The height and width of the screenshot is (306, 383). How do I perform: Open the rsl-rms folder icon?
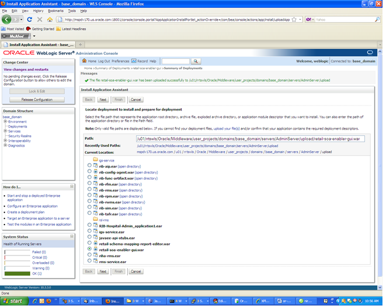pyautogui.click(x=96, y=219)
